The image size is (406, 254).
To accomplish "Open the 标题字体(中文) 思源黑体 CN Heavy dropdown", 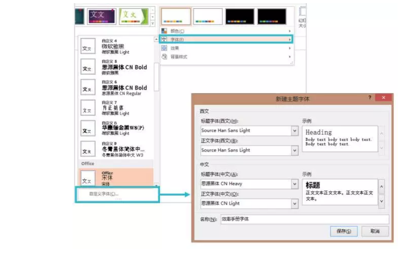I will [x=295, y=184].
